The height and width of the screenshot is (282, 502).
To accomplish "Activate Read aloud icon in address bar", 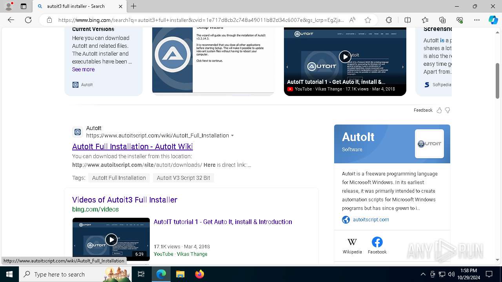I will (x=353, y=20).
